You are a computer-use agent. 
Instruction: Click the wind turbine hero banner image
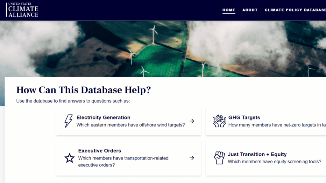[163, 48]
